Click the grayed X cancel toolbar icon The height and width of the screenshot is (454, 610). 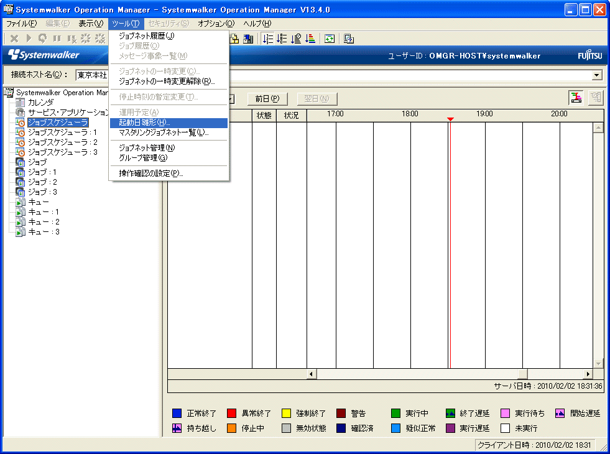(x=14, y=39)
